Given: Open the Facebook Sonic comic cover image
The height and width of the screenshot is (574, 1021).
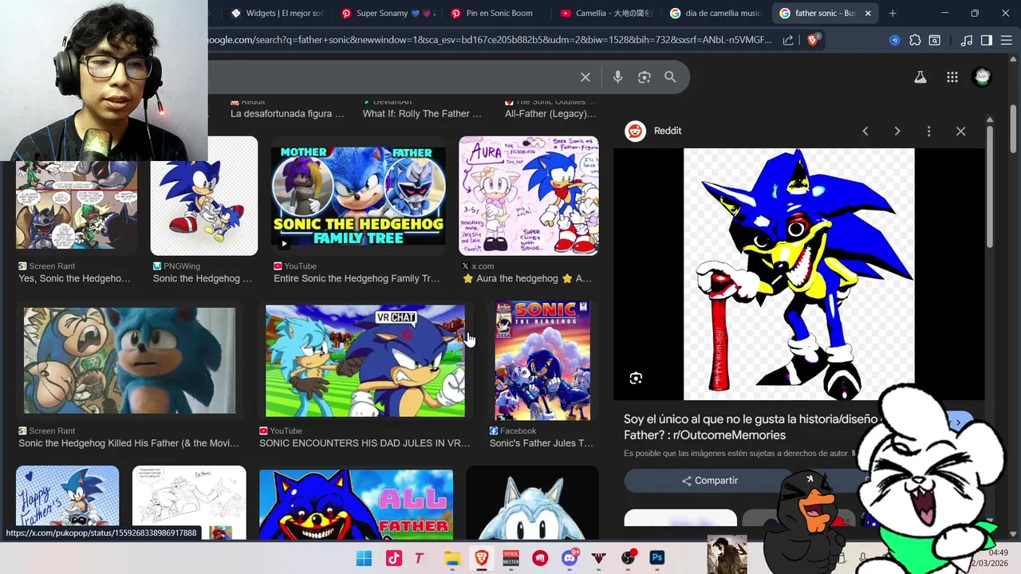Looking at the screenshot, I should coord(542,360).
